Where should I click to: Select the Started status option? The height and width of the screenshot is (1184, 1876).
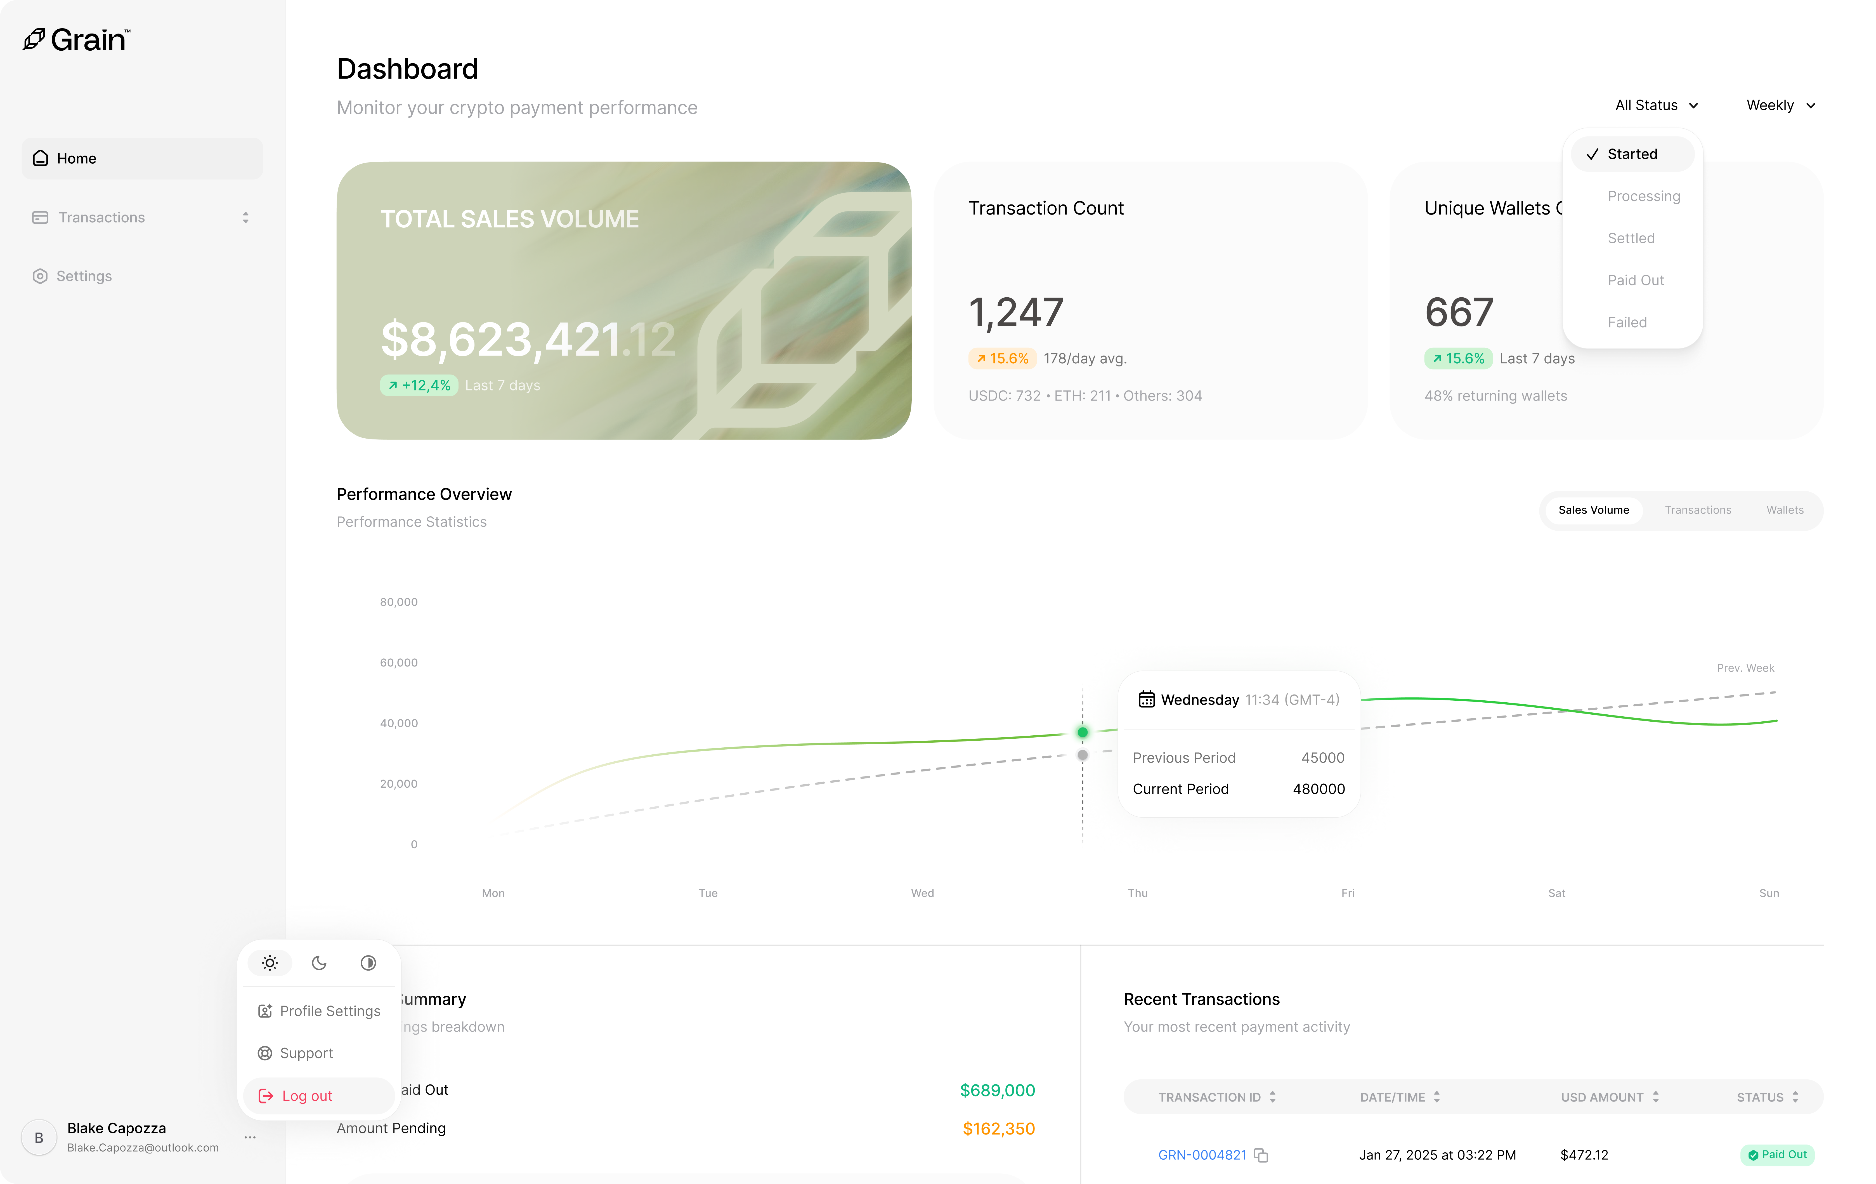pos(1632,154)
